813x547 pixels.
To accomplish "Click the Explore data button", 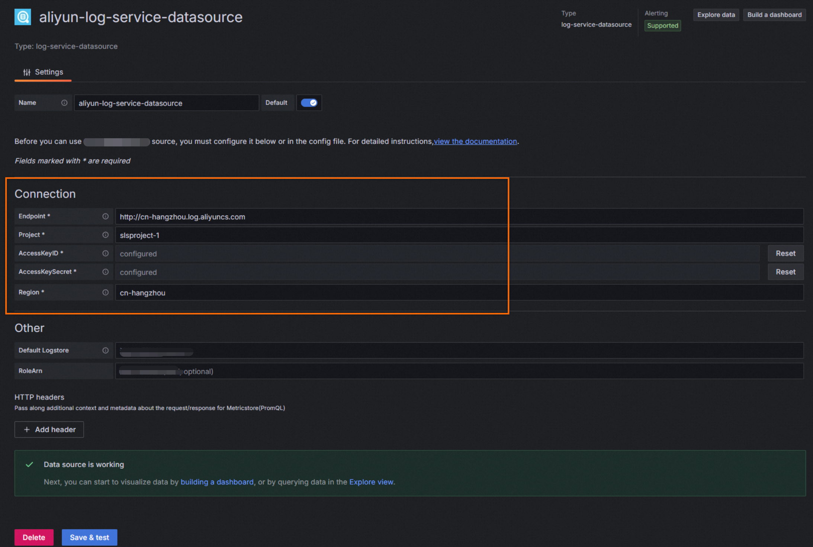I will click(x=716, y=15).
